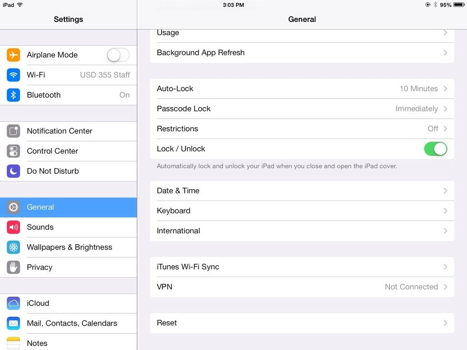Expand the Restrictions settings chevron
The image size is (467, 350).
click(445, 129)
